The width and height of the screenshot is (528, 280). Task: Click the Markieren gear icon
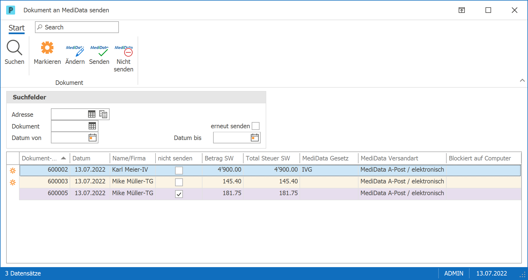tap(47, 48)
